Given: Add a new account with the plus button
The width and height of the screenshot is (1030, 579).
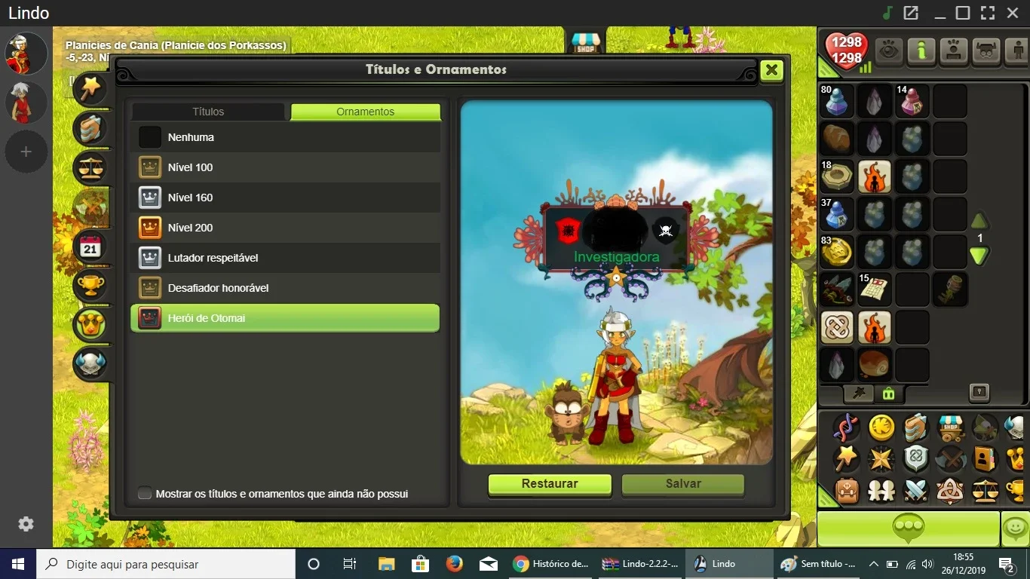Looking at the screenshot, I should click(26, 152).
